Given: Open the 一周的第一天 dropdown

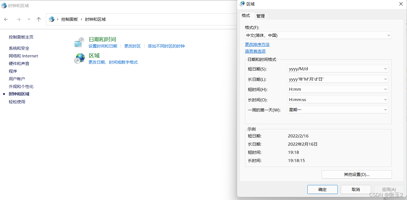Looking at the screenshot, I should tap(338, 110).
